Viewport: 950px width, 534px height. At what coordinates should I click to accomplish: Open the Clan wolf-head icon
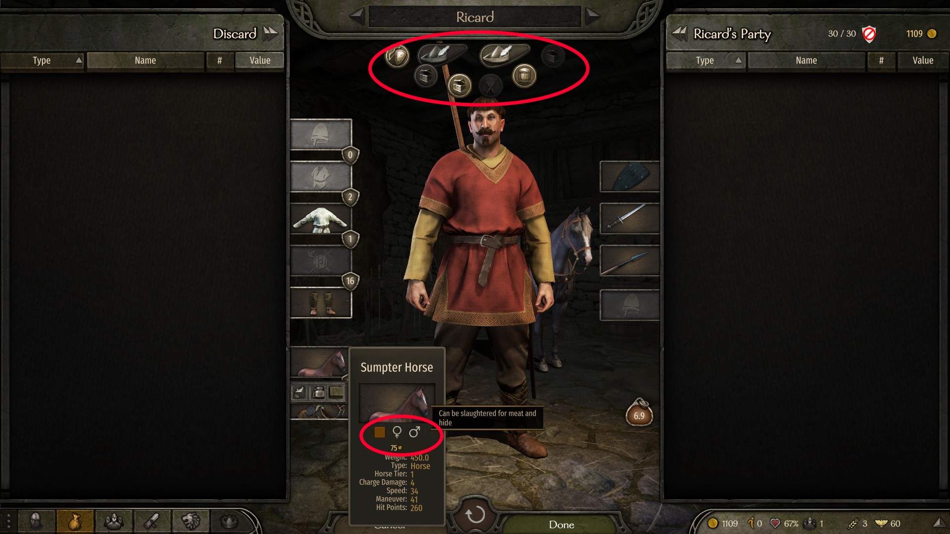pos(190,521)
